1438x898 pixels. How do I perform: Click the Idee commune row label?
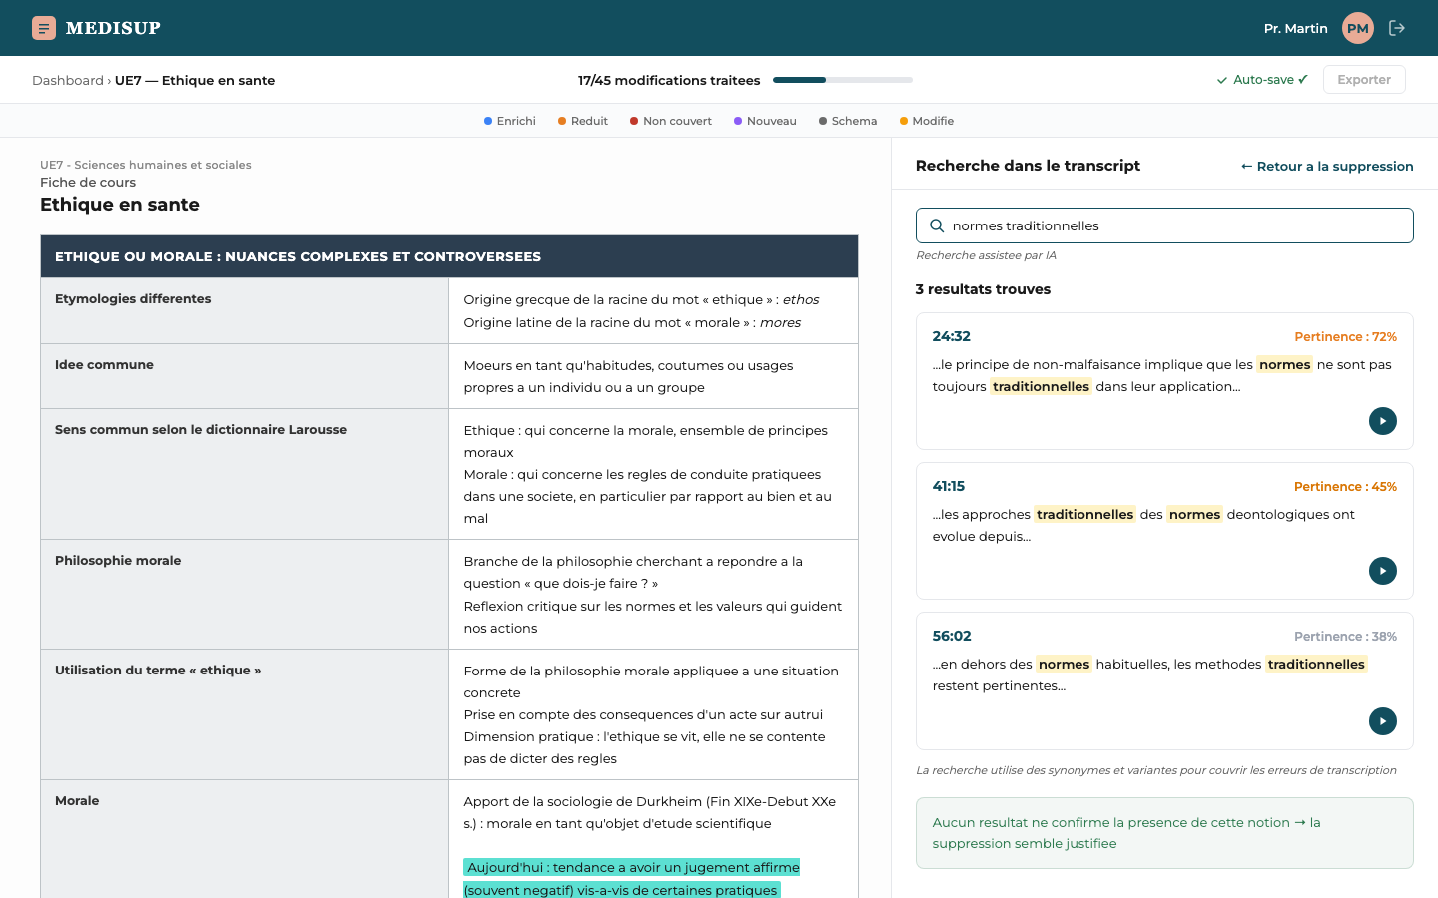[104, 364]
